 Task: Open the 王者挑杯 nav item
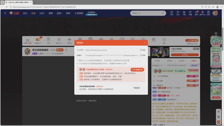(79, 13)
